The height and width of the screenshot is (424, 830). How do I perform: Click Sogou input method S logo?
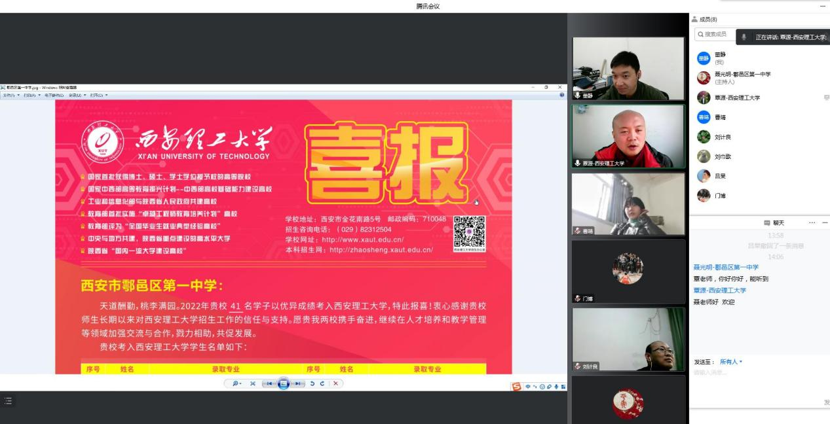(x=518, y=387)
